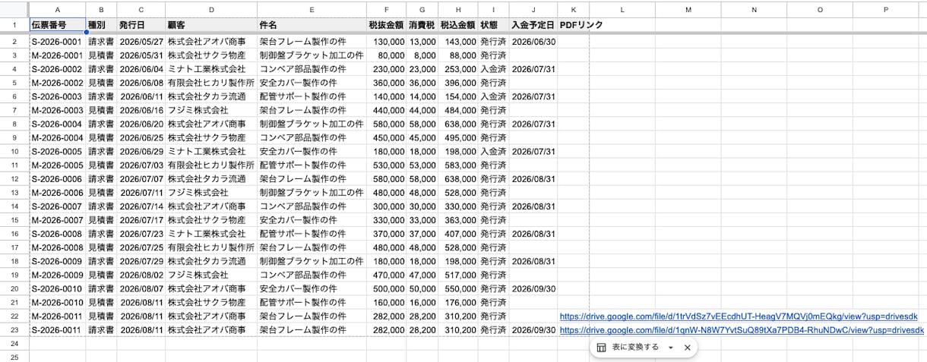927x362 pixels.
Task: Select the 入金済 status in row S-2026-0002
Action: pos(493,68)
